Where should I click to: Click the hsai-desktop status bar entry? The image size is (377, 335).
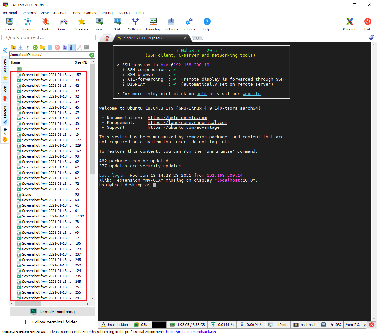pyautogui.click(x=115, y=325)
